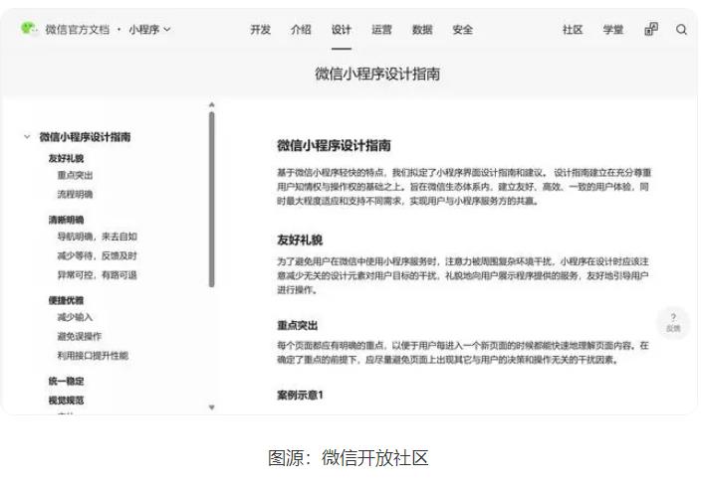This screenshot has width=701, height=486.
Task: Select 流程明确 in sidebar
Action: pos(75,194)
